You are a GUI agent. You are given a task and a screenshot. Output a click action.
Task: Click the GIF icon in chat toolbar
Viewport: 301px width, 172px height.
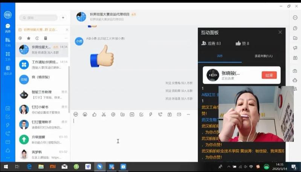coord(76,114)
